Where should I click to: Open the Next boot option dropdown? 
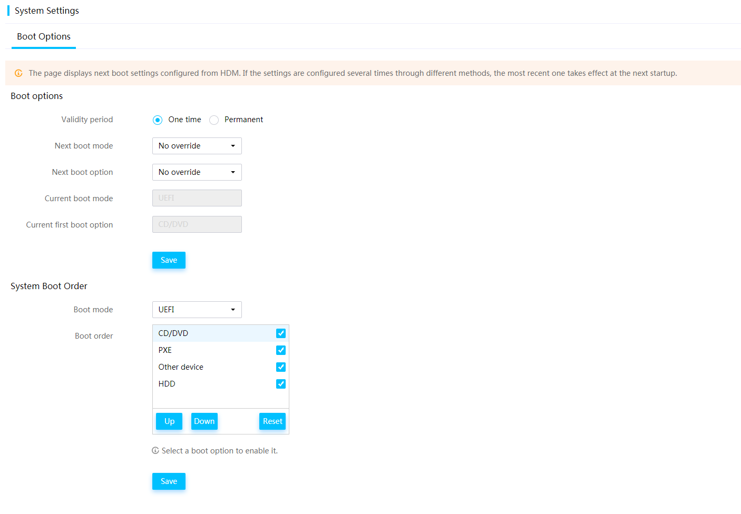(197, 172)
